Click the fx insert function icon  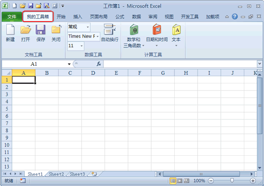[x=99, y=64]
